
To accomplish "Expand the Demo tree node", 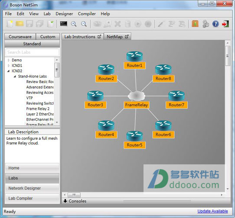I will (9, 60).
